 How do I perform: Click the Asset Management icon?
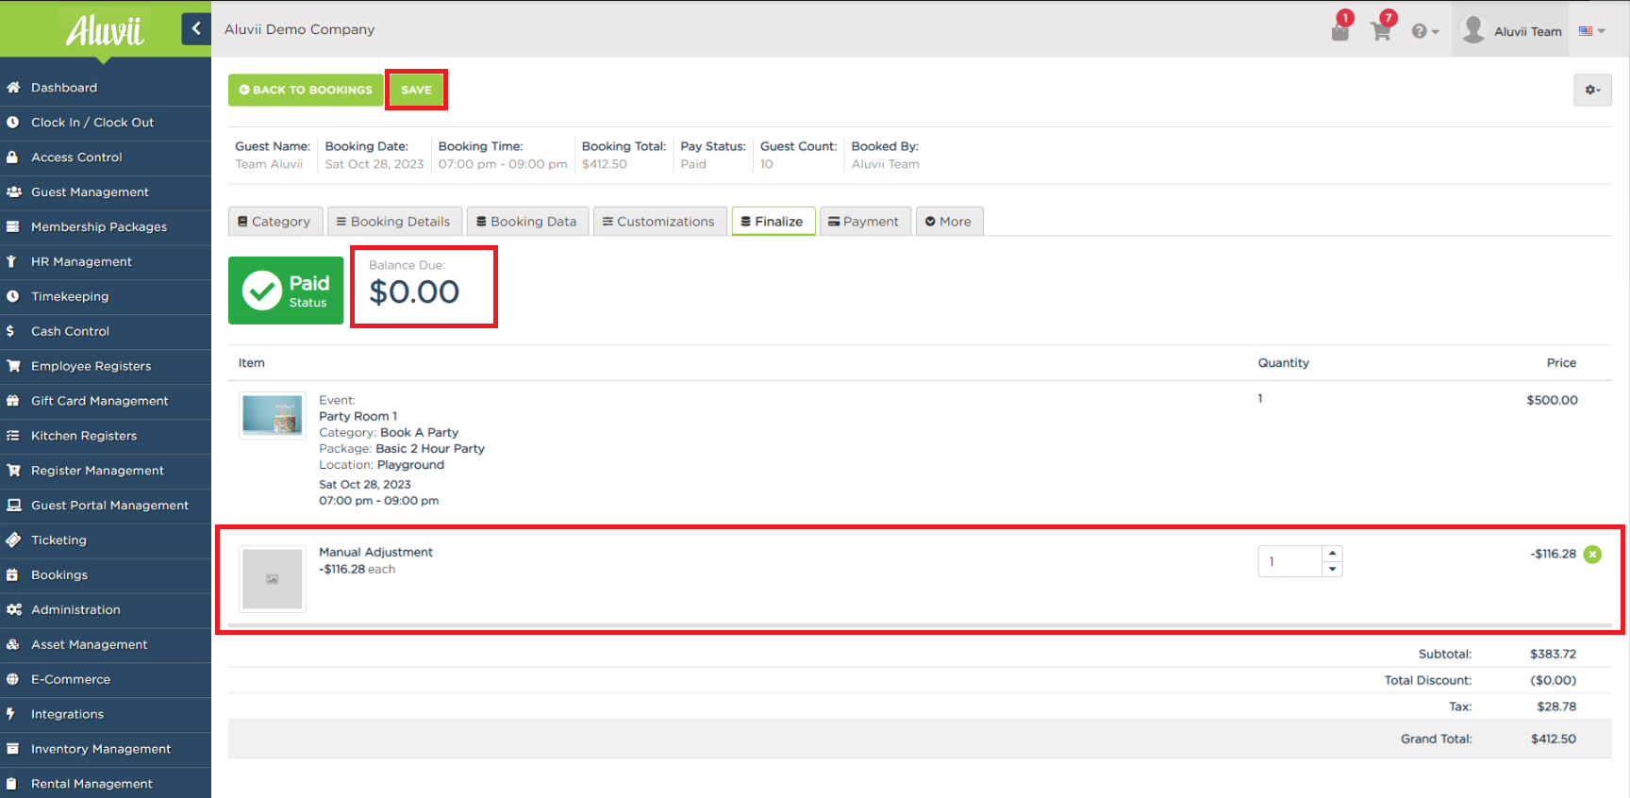(x=13, y=645)
